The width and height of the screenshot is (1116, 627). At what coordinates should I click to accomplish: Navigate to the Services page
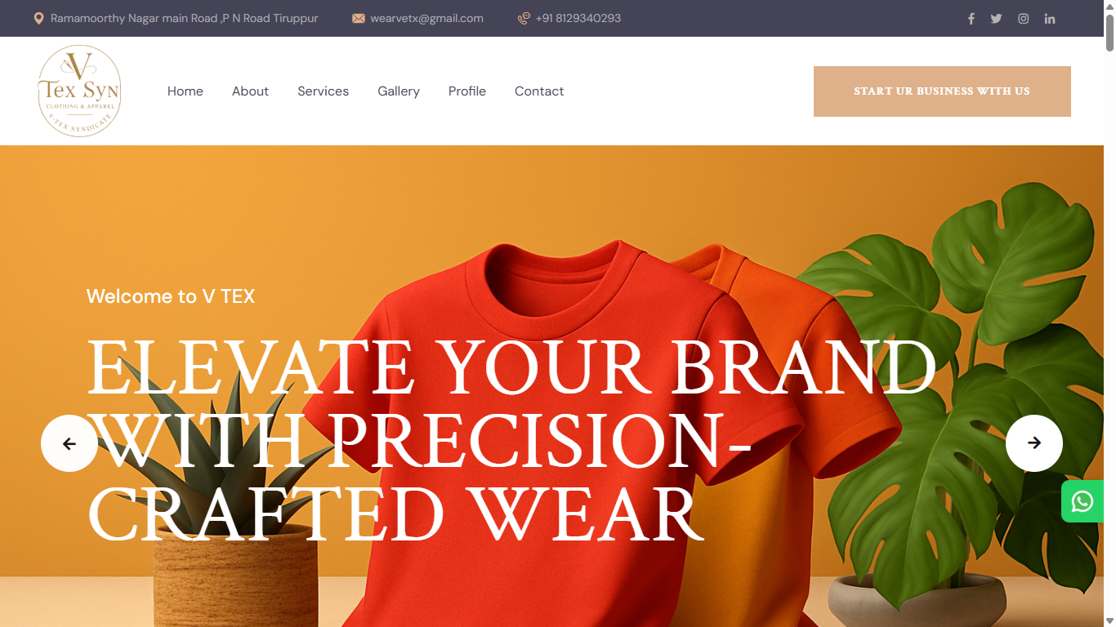323,91
